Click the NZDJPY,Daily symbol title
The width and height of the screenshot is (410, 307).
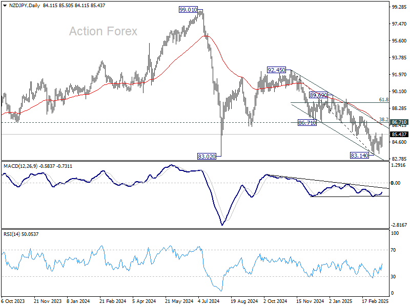click(x=24, y=5)
